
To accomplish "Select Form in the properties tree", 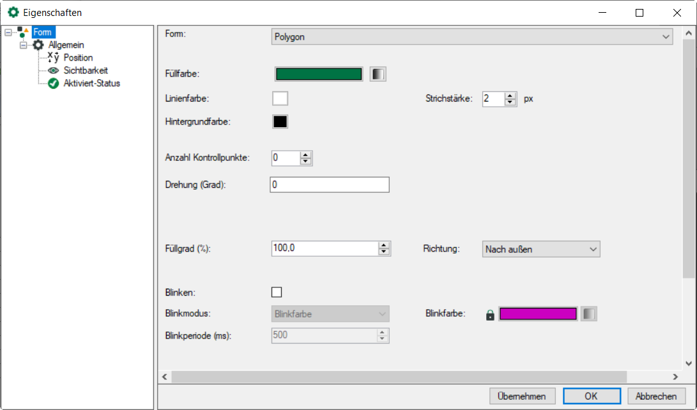I will pyautogui.click(x=43, y=32).
